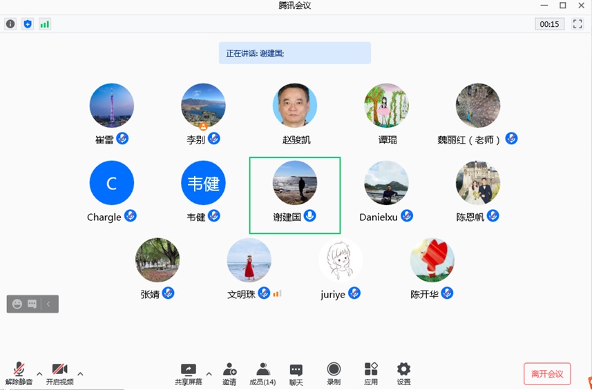Expand share options arrow beside 共享屏幕
This screenshot has width=592, height=390.
point(209,374)
